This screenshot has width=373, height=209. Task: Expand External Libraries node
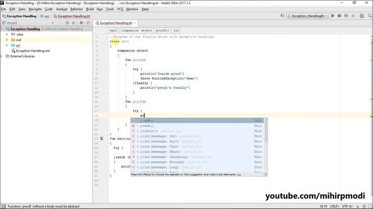(2, 56)
